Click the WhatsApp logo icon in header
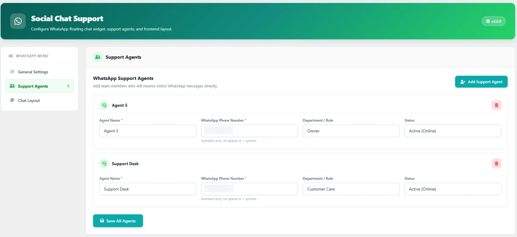The height and width of the screenshot is (237, 517). (x=18, y=21)
